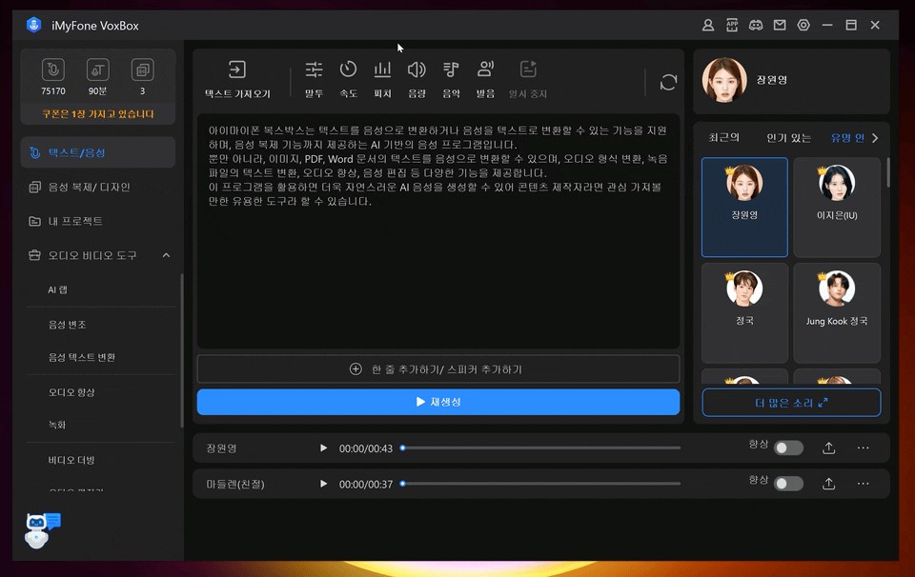Open the chatbot assistant icon
Image resolution: width=915 pixels, height=577 pixels.
click(42, 530)
